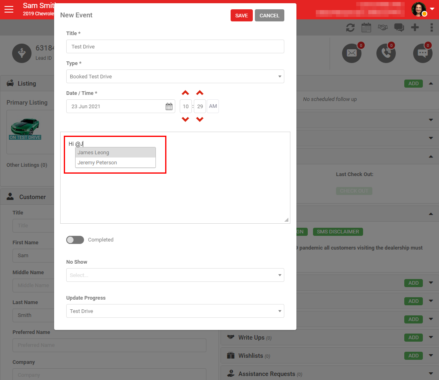This screenshot has height=380, width=439.
Task: Increase the minutes with up arrow
Action: pyautogui.click(x=200, y=93)
